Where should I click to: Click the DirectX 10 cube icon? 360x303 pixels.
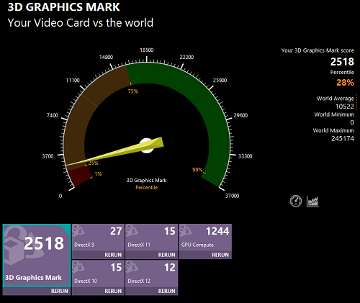[78, 267]
